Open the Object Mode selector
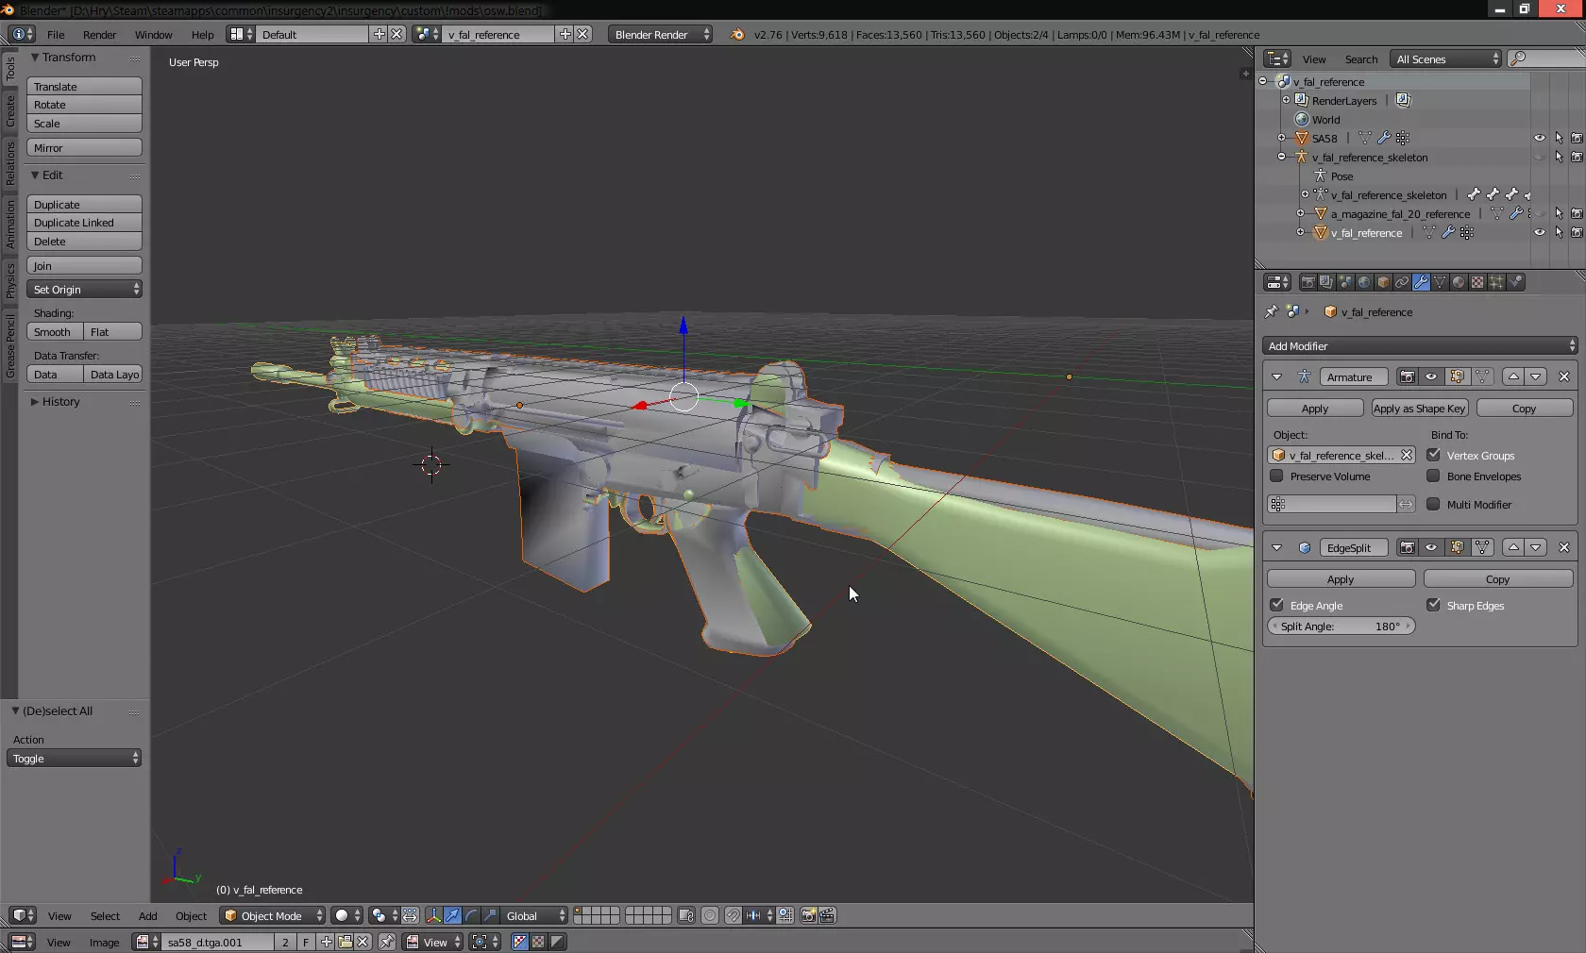Screen dimensions: 1586x953 272,915
